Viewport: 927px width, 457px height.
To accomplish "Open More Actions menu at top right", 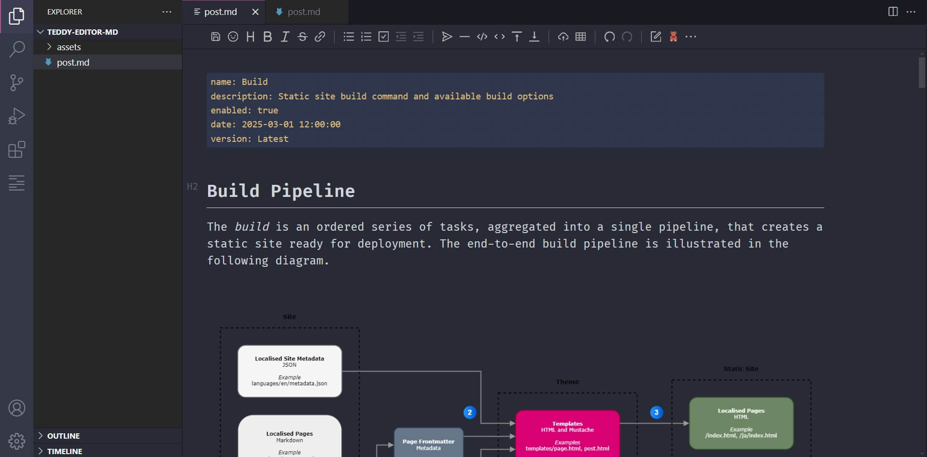I will (x=911, y=12).
